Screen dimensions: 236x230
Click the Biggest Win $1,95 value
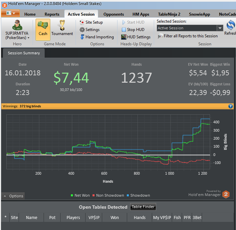coord(220,73)
